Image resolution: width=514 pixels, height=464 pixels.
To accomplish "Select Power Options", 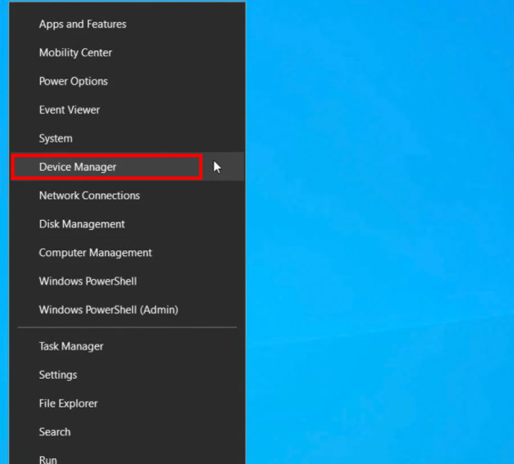I will pyautogui.click(x=73, y=82).
